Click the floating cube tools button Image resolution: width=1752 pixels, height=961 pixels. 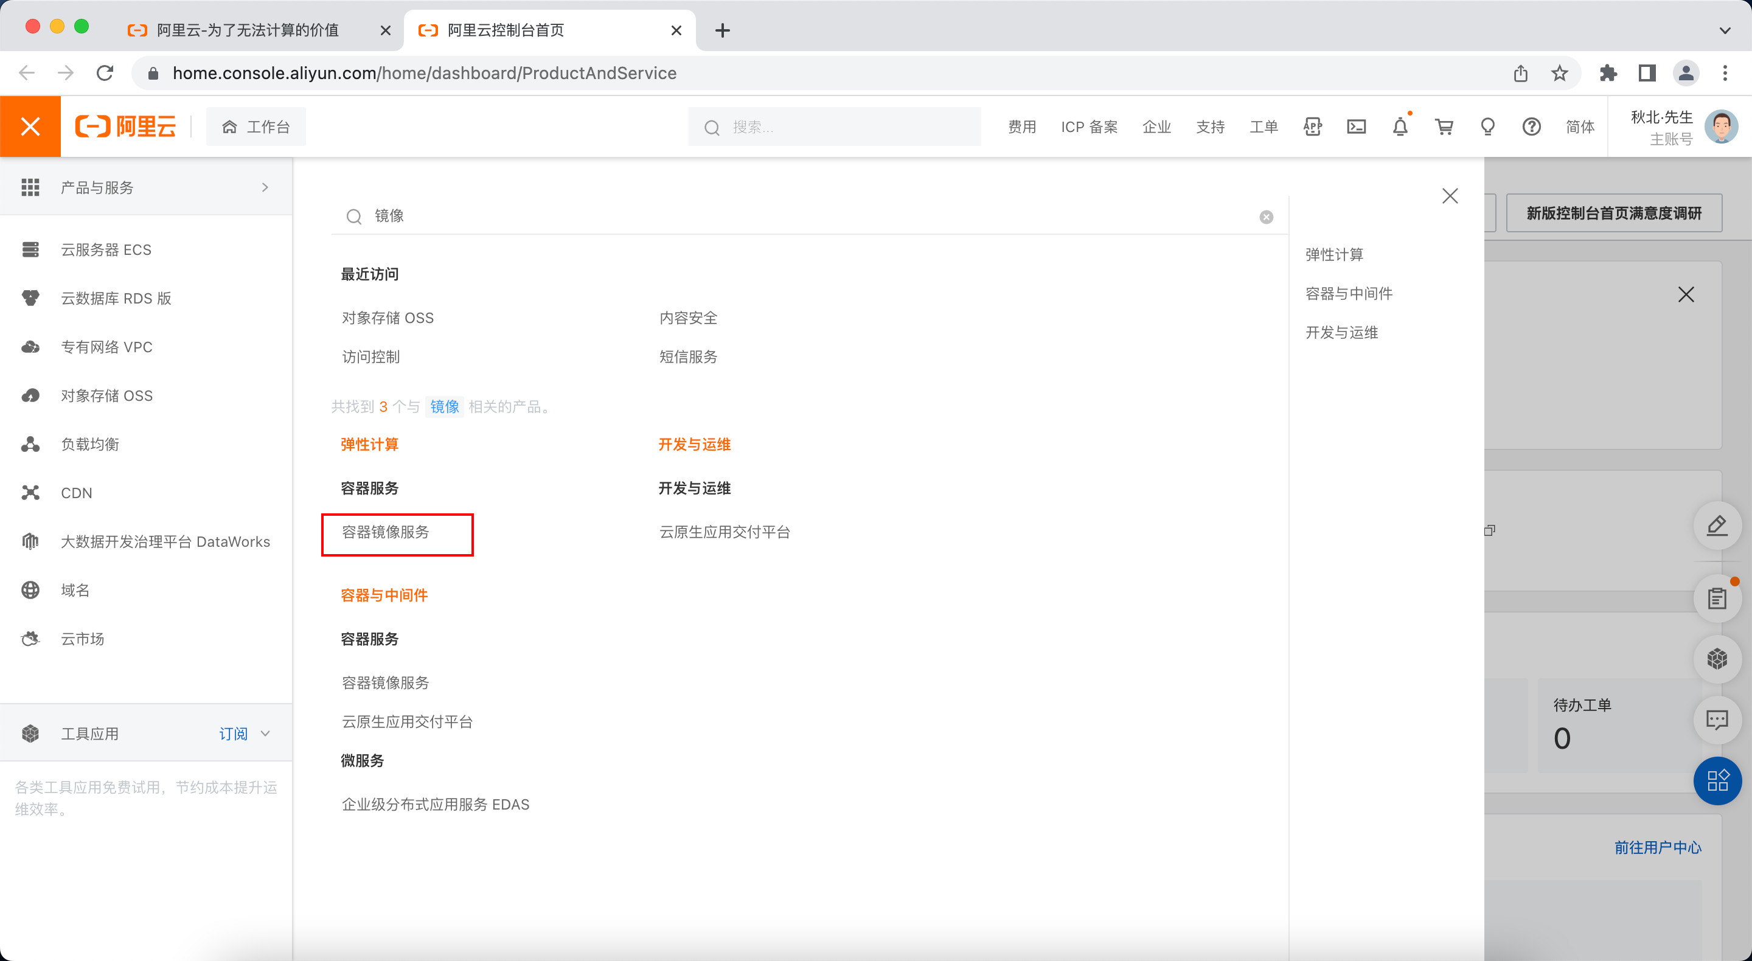1717,658
